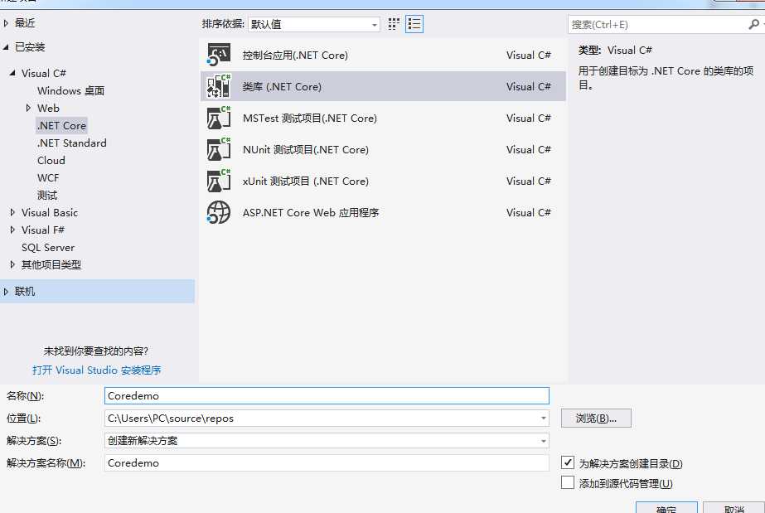
Task: Click the 解决方案名称 text field
Action: point(327,463)
